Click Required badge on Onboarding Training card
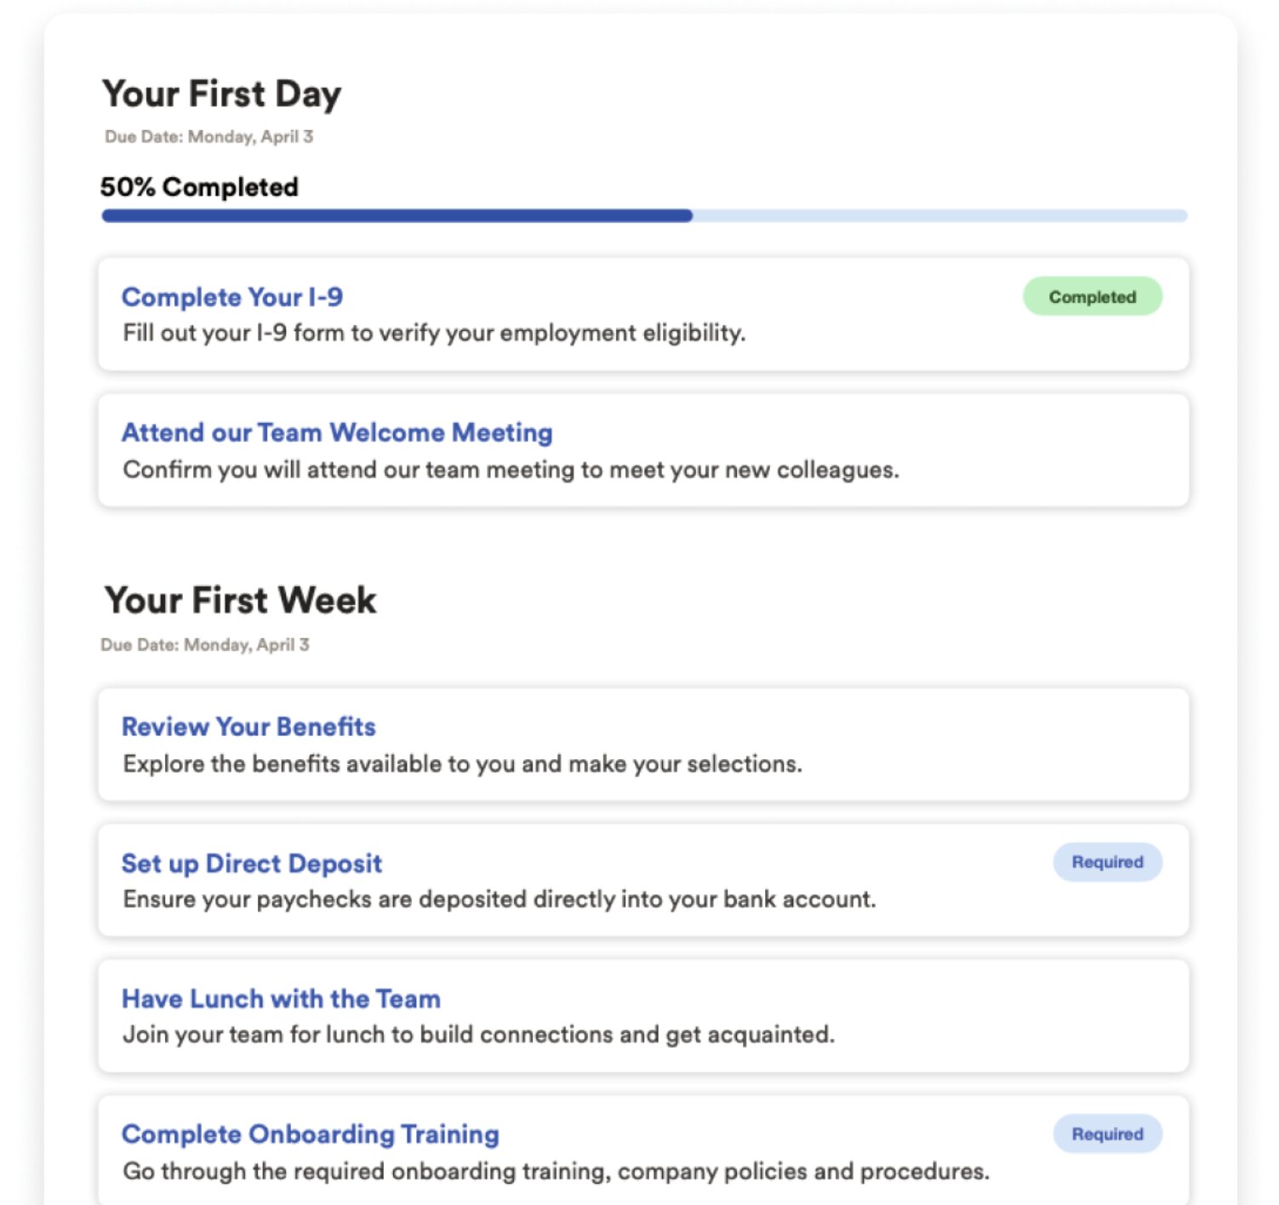 click(1107, 1134)
